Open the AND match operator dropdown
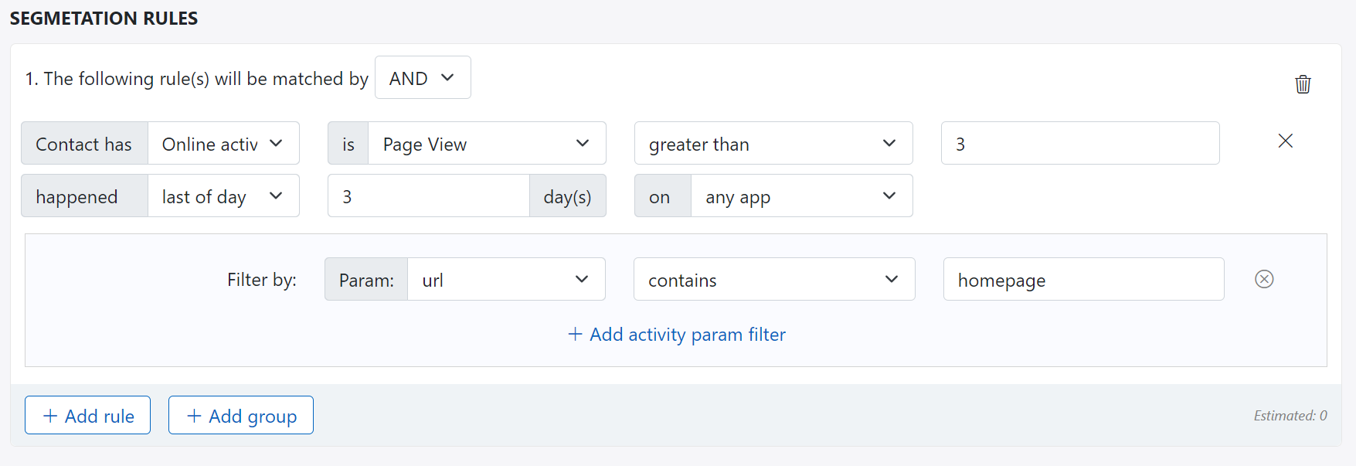1356x466 pixels. point(423,78)
